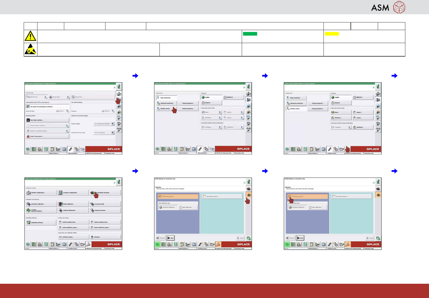Screen dimensions: 429x298
Task: Select the Stand alone control mode
Action: pyautogui.click(x=59, y=97)
